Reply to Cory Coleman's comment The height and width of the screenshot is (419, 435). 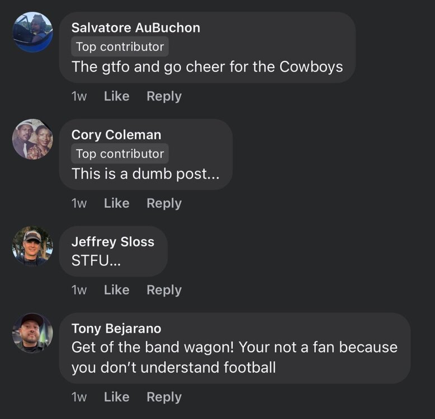pos(164,203)
